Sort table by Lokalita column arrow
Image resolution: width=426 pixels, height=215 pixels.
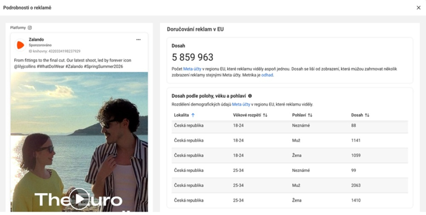(193, 115)
